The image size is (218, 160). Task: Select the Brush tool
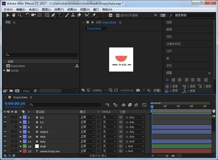67,15
